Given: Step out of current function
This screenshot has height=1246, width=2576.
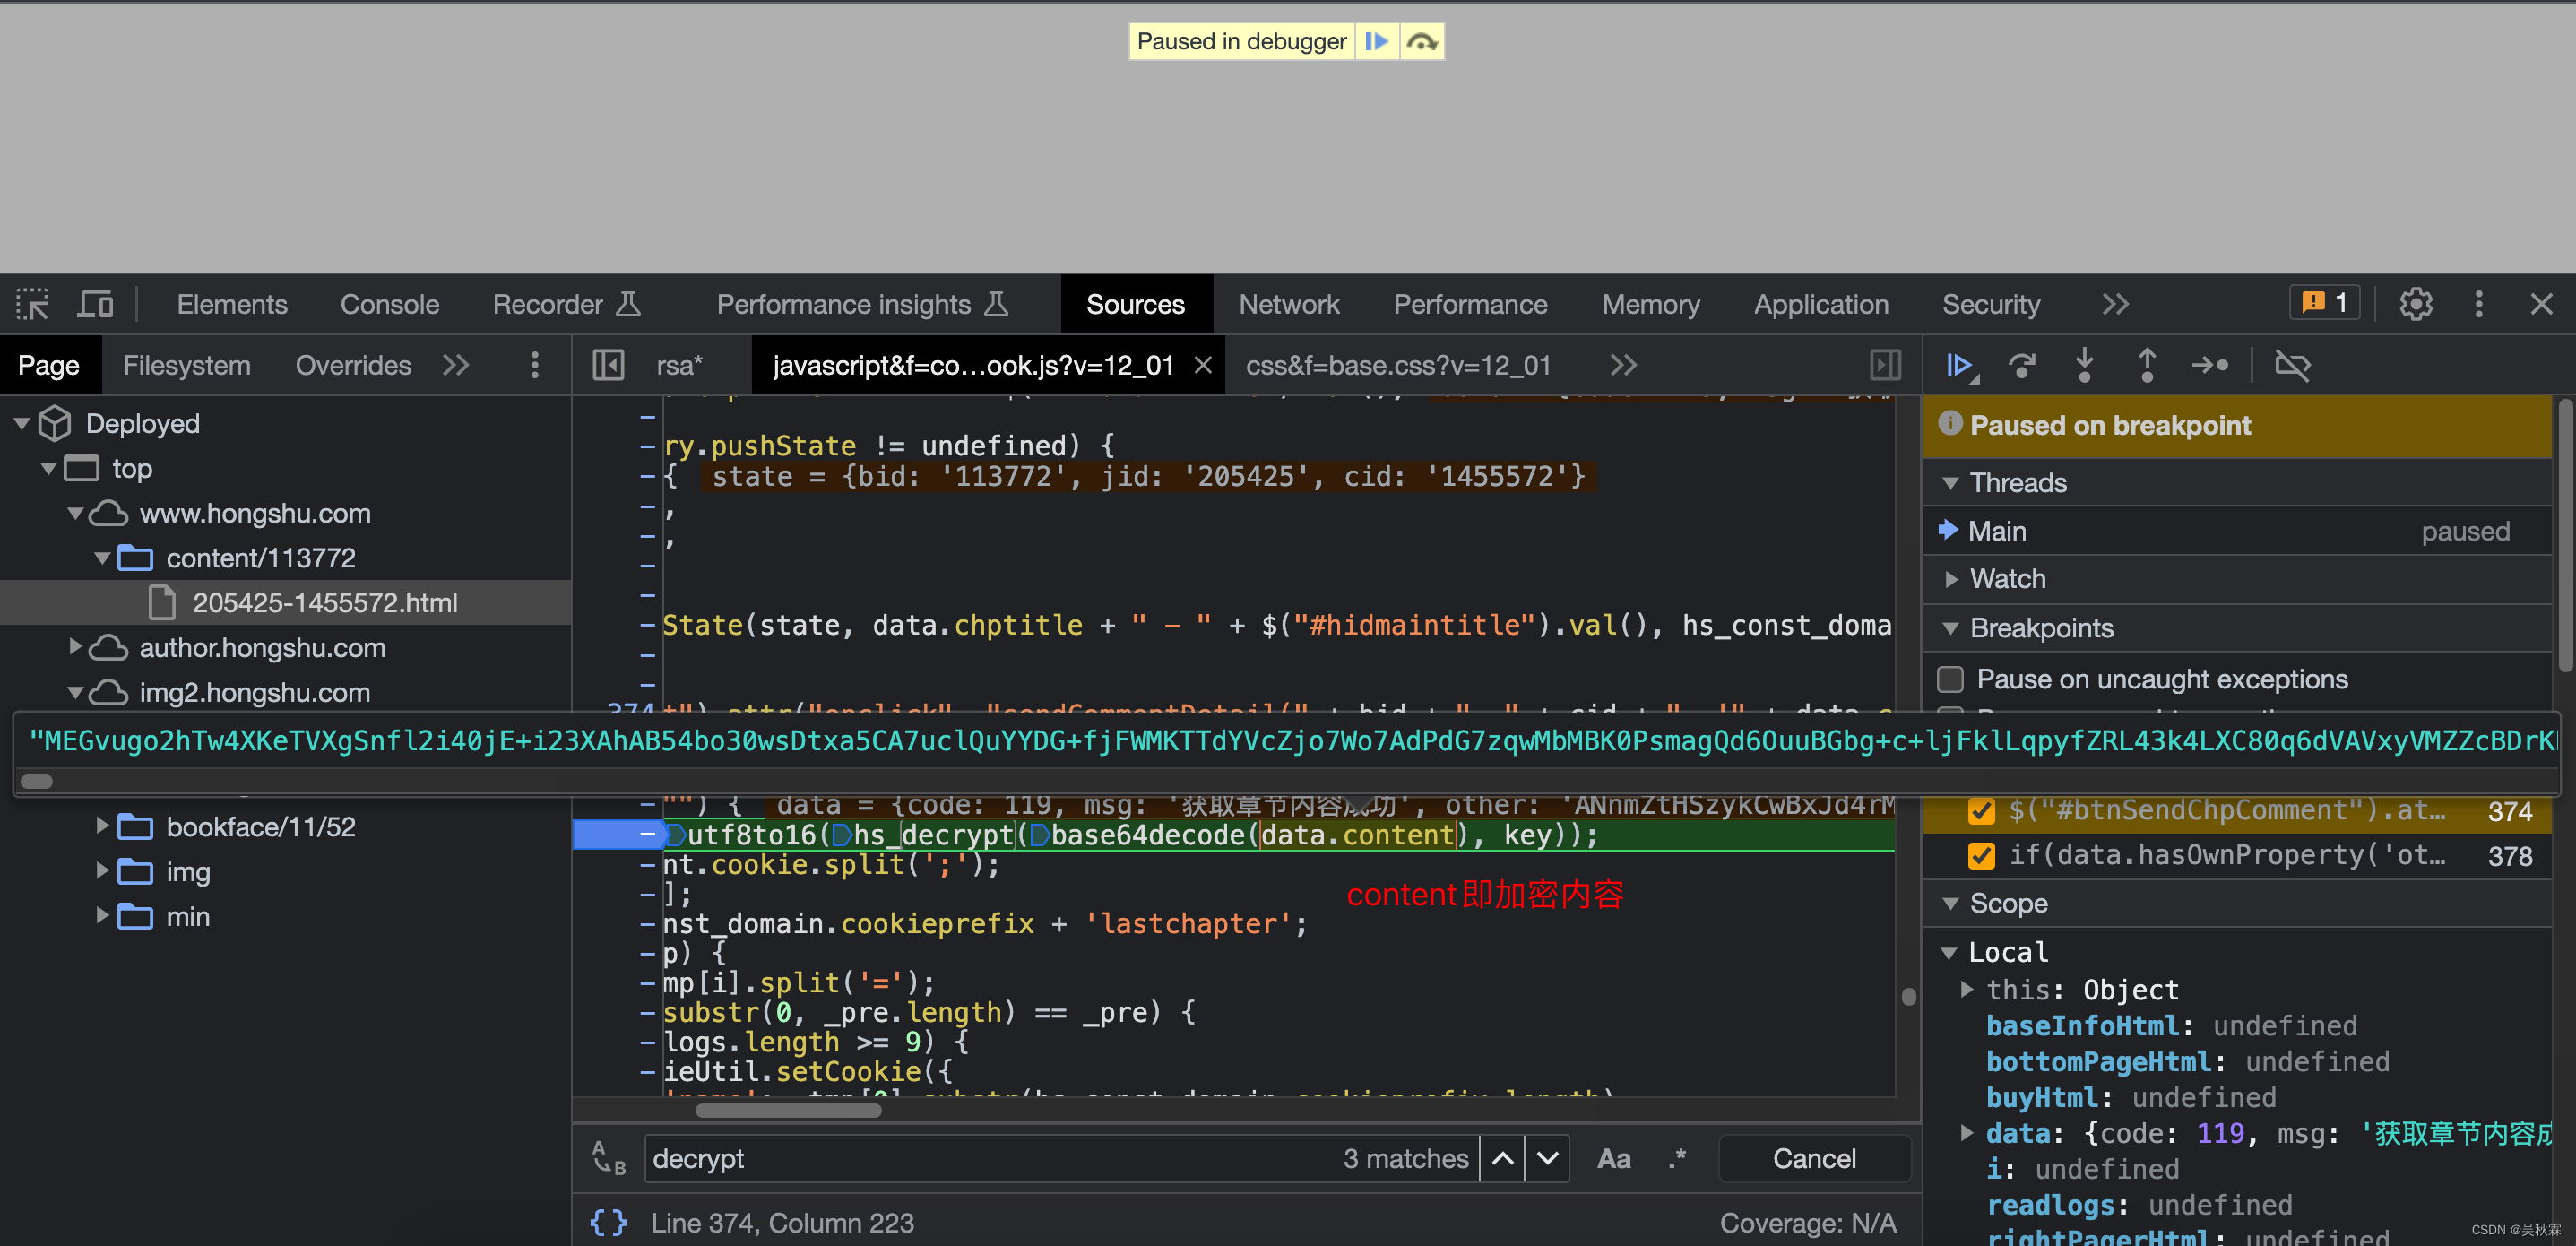Looking at the screenshot, I should [x=2146, y=365].
